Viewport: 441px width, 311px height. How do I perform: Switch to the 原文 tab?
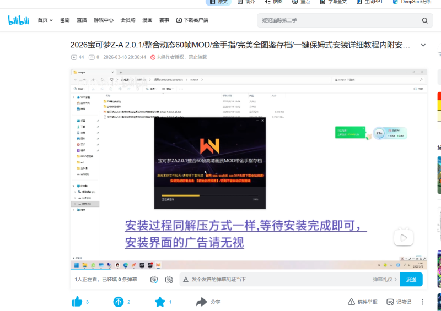218,2
